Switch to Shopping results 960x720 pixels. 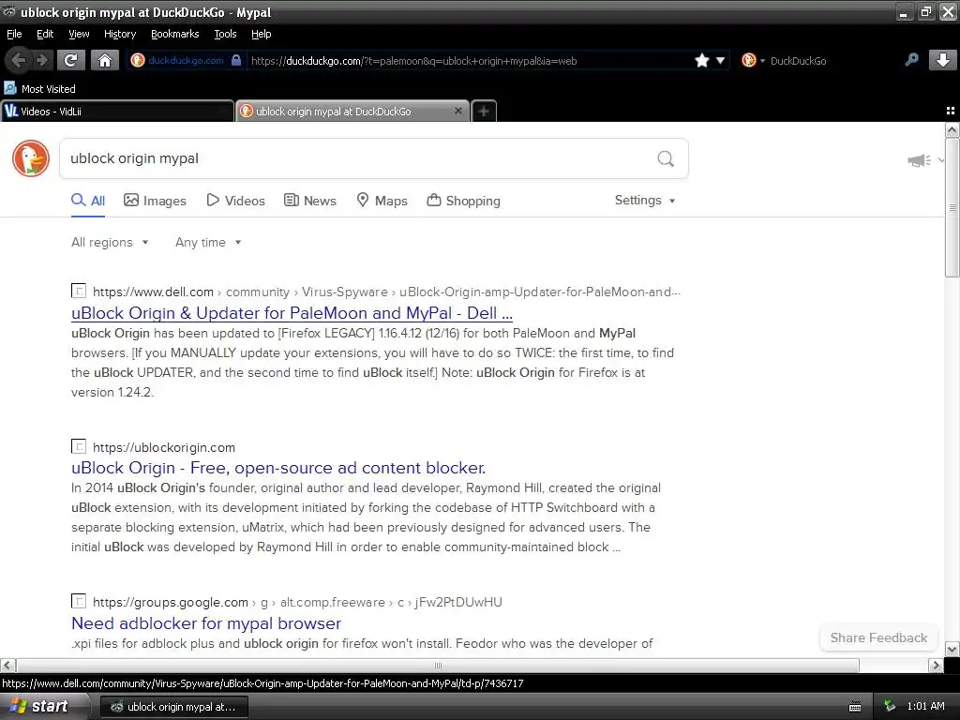pyautogui.click(x=463, y=201)
